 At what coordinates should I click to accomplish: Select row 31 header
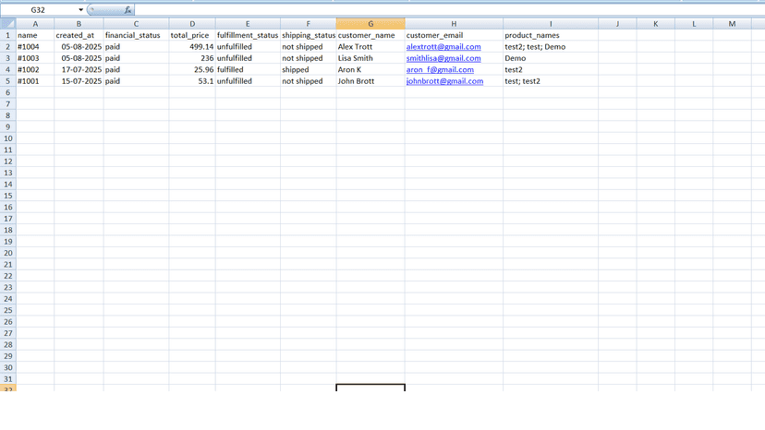pos(7,379)
